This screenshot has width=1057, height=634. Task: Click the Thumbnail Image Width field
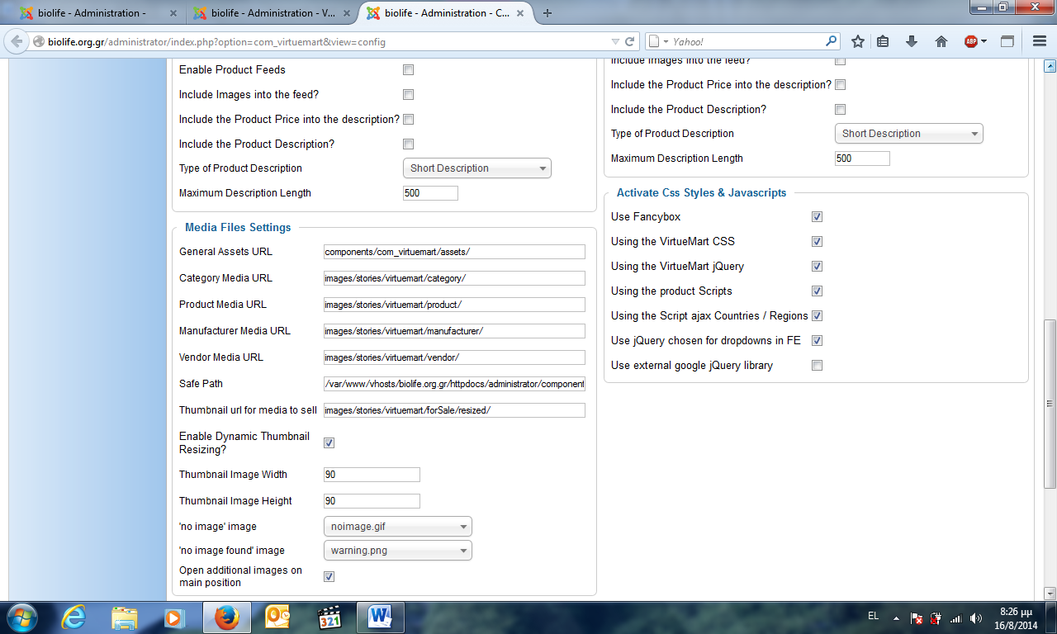point(372,475)
